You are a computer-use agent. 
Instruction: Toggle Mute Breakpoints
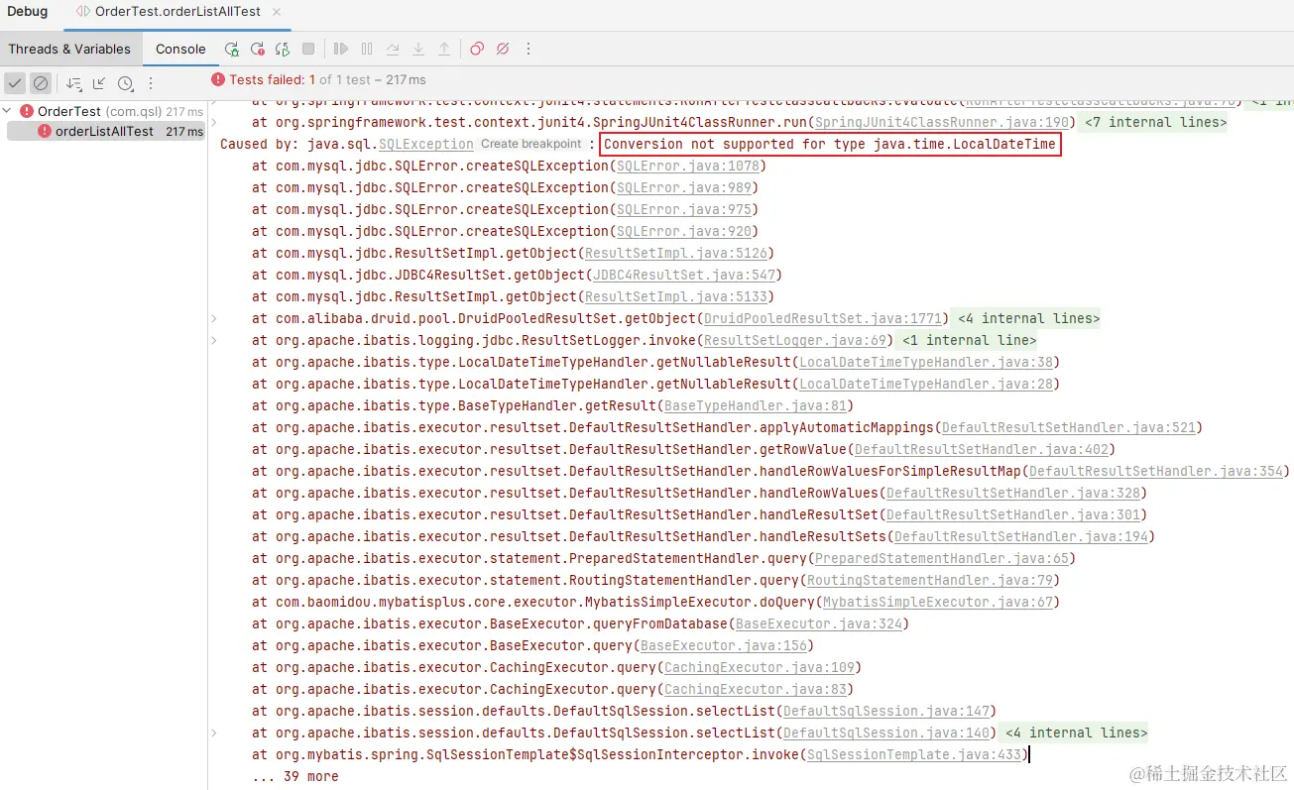click(x=503, y=49)
